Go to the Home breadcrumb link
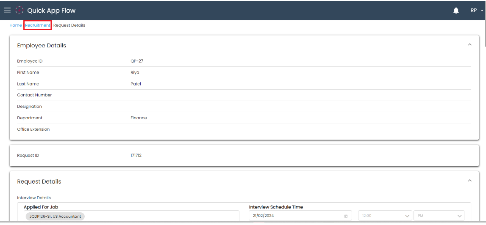The image size is (486, 225). pos(16,25)
